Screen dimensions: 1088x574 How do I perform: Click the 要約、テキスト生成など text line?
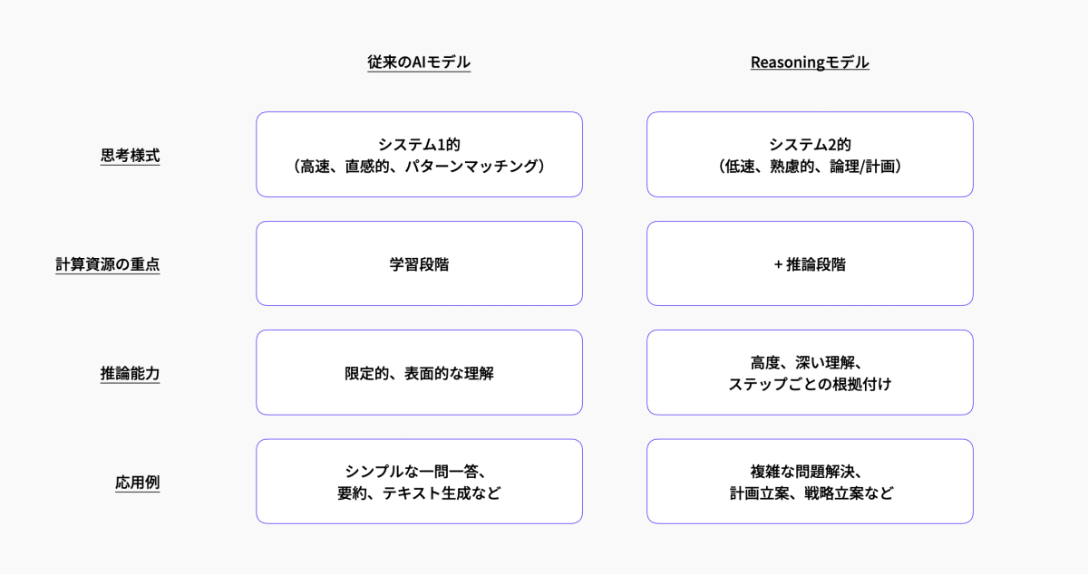[x=419, y=493]
